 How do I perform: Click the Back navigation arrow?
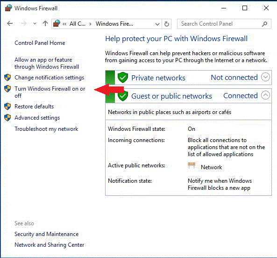click(10, 23)
